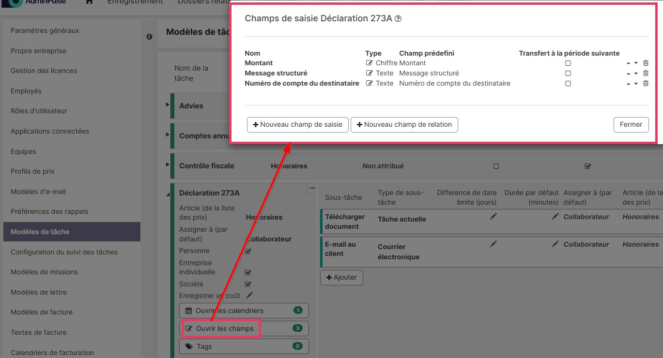Edit date limit for Télécharger document subtask
This screenshot has height=358, width=663.
click(x=493, y=217)
